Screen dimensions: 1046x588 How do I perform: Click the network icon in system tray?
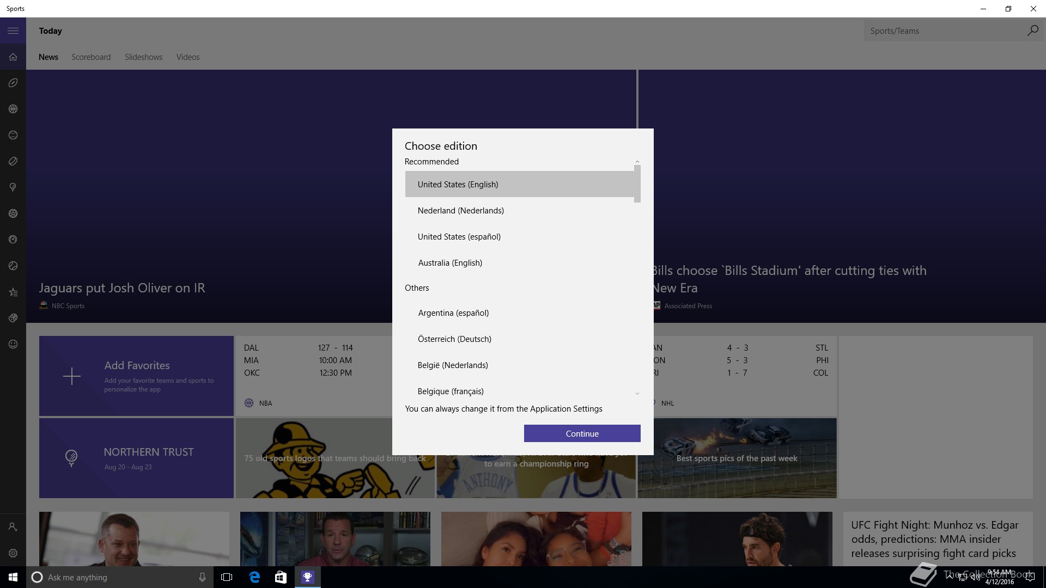click(962, 578)
